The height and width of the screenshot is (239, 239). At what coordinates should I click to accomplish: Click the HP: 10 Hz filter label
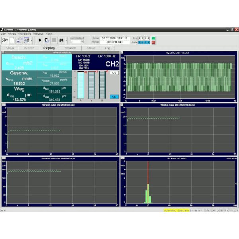83,56
